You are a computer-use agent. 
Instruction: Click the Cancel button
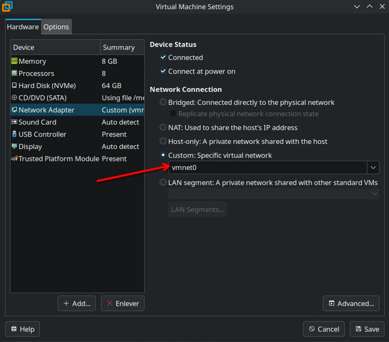(324, 329)
